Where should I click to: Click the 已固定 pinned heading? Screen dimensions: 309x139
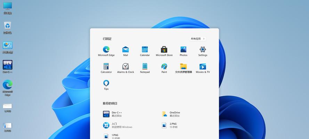107,39
